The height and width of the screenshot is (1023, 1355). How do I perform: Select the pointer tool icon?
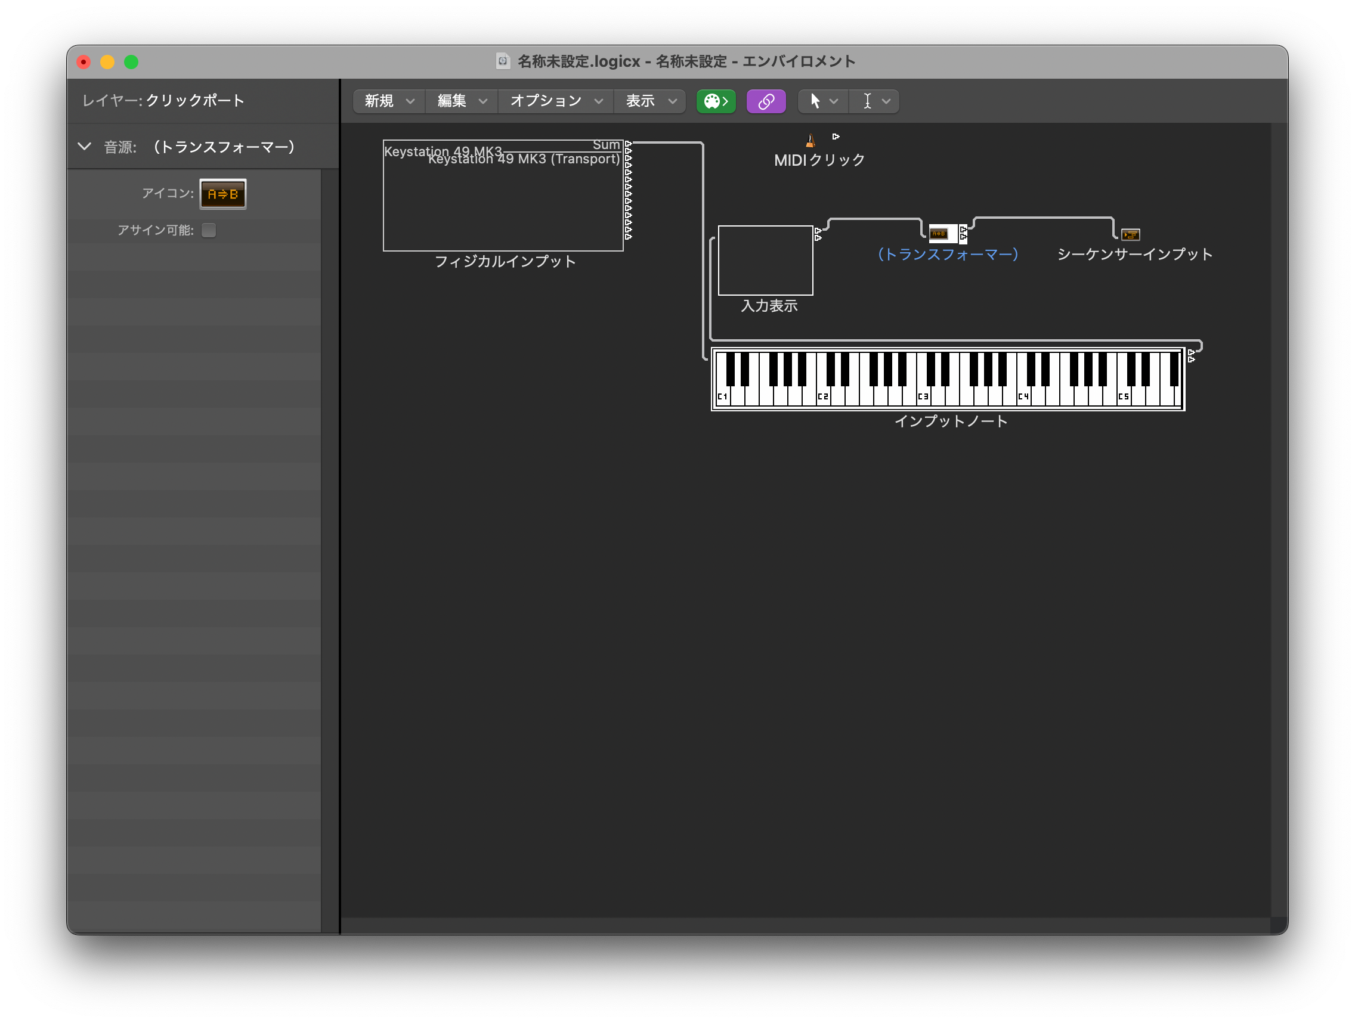click(815, 101)
